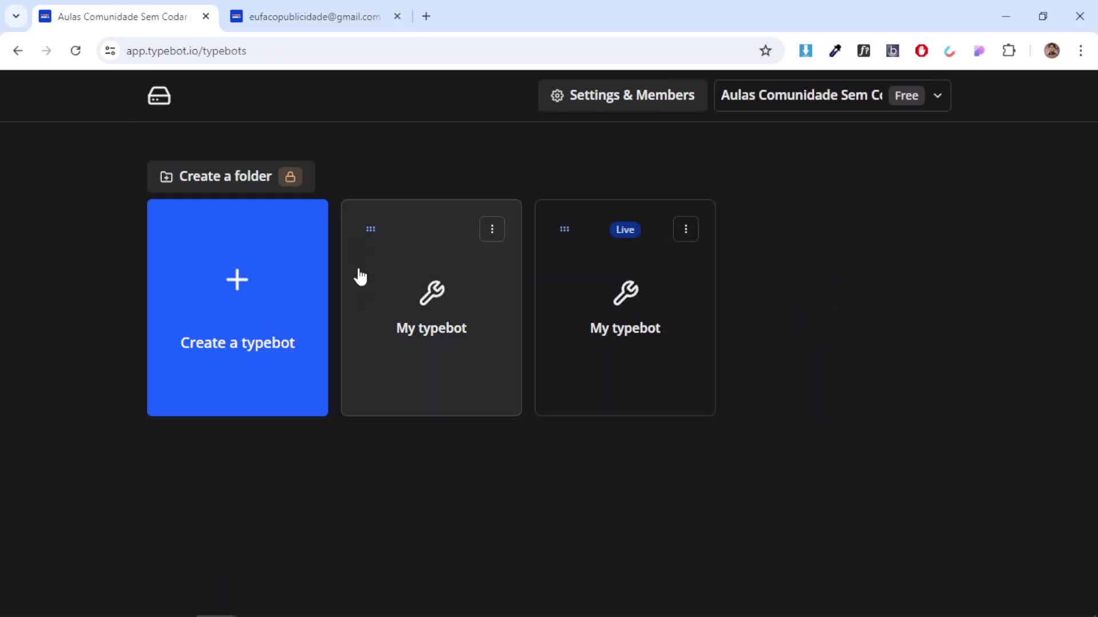Open the overflow menu on the Live typebot

(686, 229)
